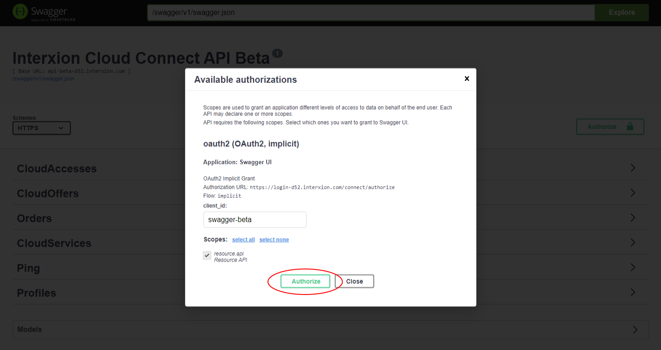The image size is (661, 350).
Task: Click the CloudOffers section title
Action: (48, 193)
